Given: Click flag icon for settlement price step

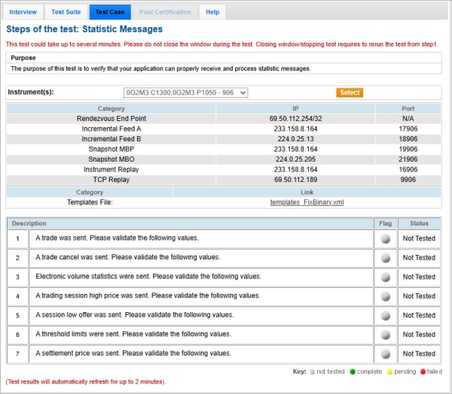Looking at the screenshot, I should 385,353.
